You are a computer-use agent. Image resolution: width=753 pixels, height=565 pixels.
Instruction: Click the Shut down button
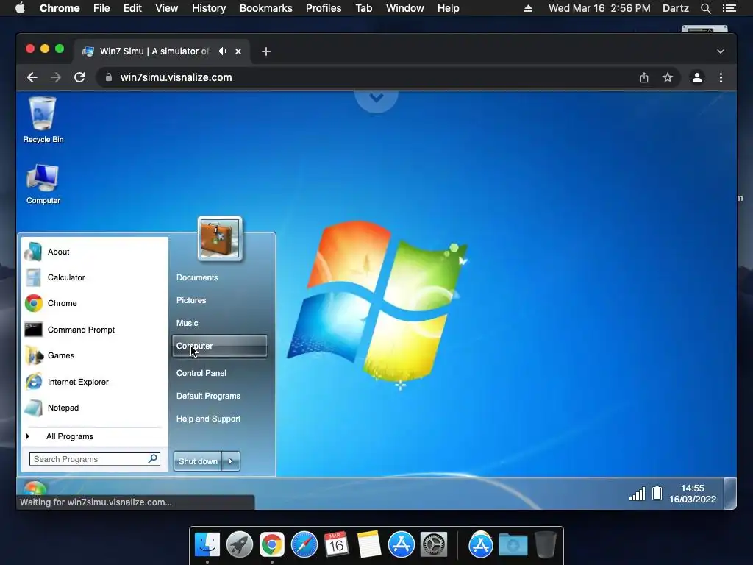(x=198, y=461)
